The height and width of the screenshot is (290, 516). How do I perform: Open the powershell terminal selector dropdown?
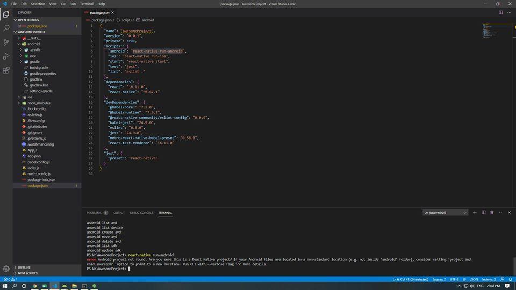(446, 213)
